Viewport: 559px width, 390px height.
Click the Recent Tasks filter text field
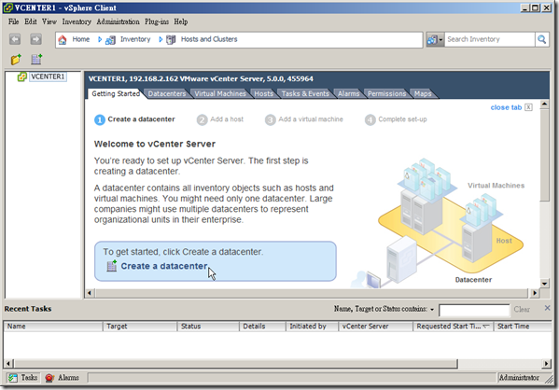click(x=474, y=310)
